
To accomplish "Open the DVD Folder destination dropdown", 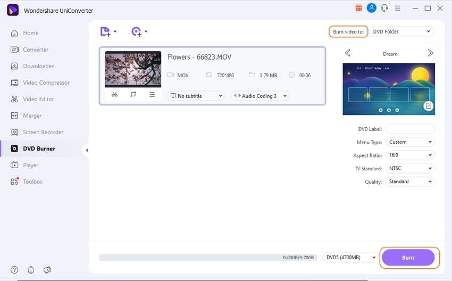I will pos(402,31).
